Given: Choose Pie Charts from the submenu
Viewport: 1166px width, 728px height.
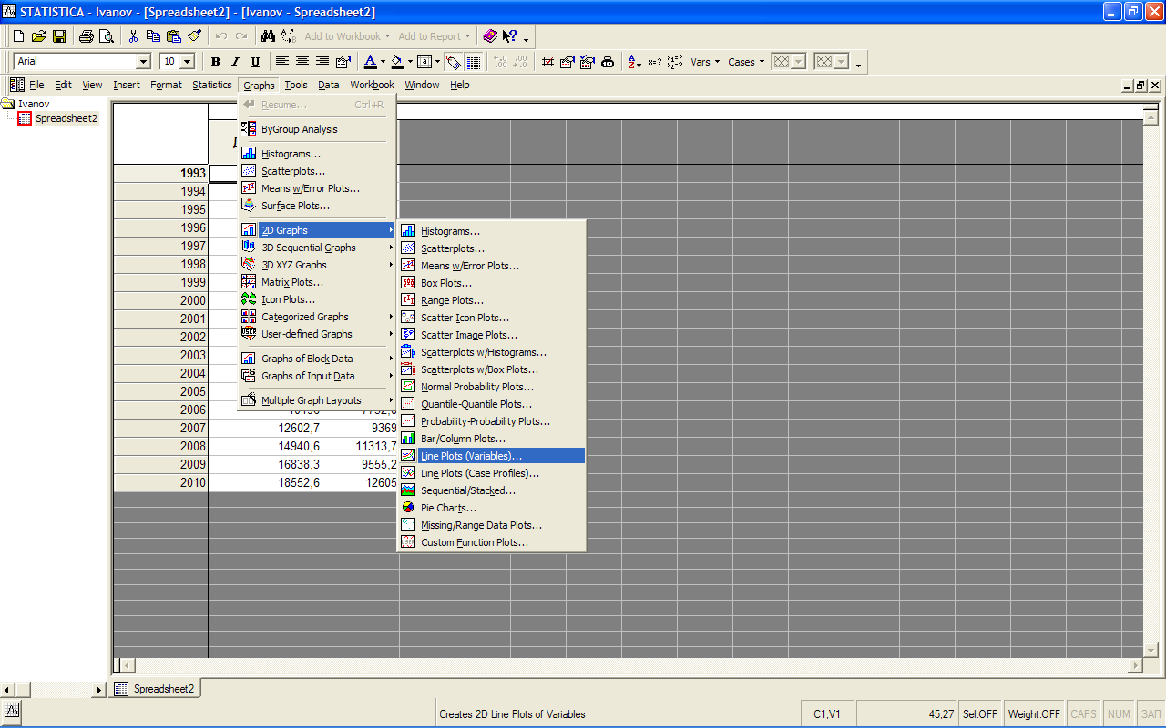Looking at the screenshot, I should [x=448, y=508].
